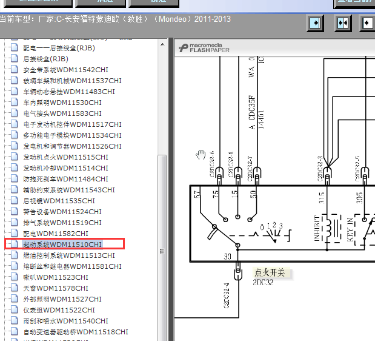This screenshot has height=341, width=375.
Task: Select 熔断丝和继电器WDM11581CHI
Action: point(72,266)
